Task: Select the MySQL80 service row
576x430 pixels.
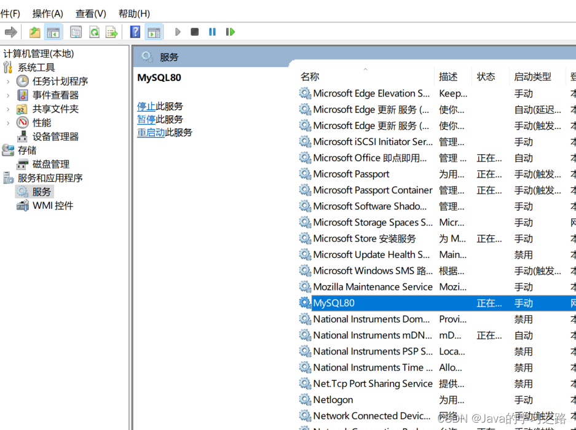Action: (x=437, y=303)
